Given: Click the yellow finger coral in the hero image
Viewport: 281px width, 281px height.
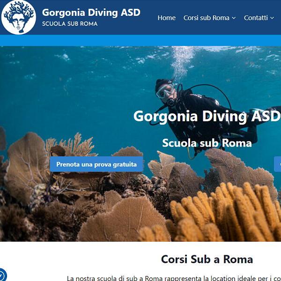Looking at the screenshot, I should [224, 213].
